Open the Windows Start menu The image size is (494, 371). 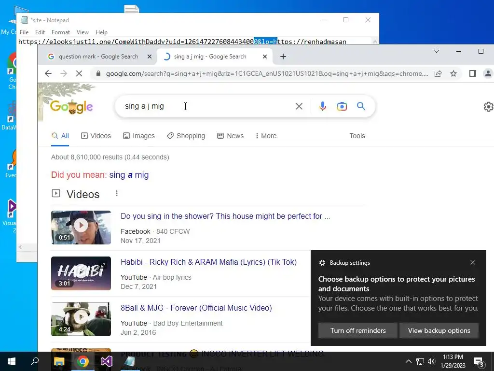12,361
